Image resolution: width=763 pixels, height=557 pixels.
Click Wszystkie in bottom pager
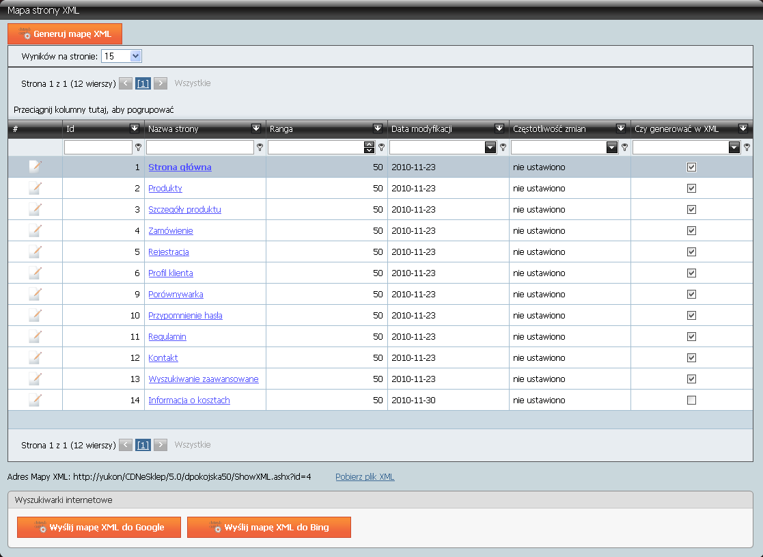(193, 444)
